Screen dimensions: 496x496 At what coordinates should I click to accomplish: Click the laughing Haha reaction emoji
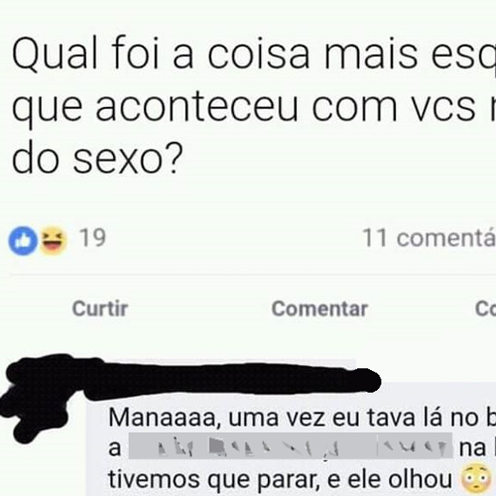click(x=54, y=241)
